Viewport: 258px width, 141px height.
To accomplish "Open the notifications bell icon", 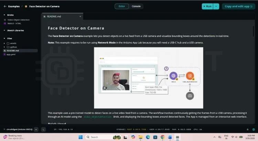I will click(x=248, y=130).
